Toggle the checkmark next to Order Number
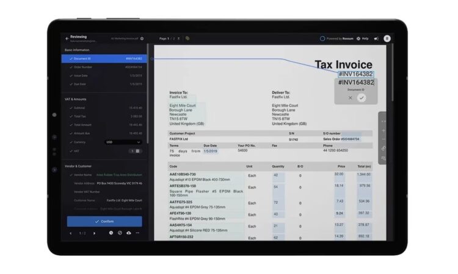The width and height of the screenshot is (458, 274). [71, 67]
